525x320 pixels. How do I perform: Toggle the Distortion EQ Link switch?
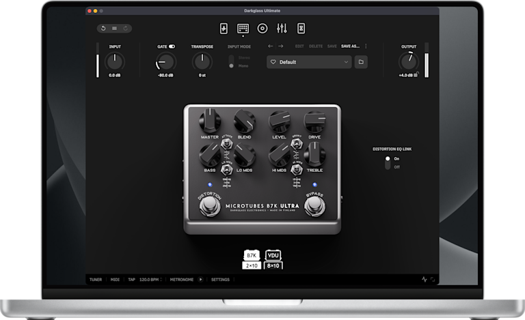(388, 162)
